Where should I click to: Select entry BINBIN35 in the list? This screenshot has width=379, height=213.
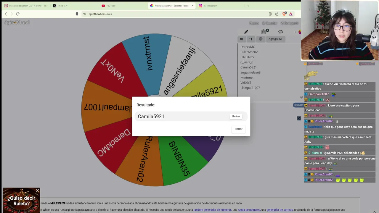click(x=247, y=57)
